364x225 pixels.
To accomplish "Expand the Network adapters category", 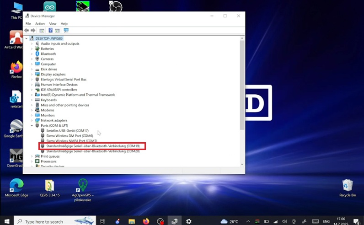I will click(32, 120).
